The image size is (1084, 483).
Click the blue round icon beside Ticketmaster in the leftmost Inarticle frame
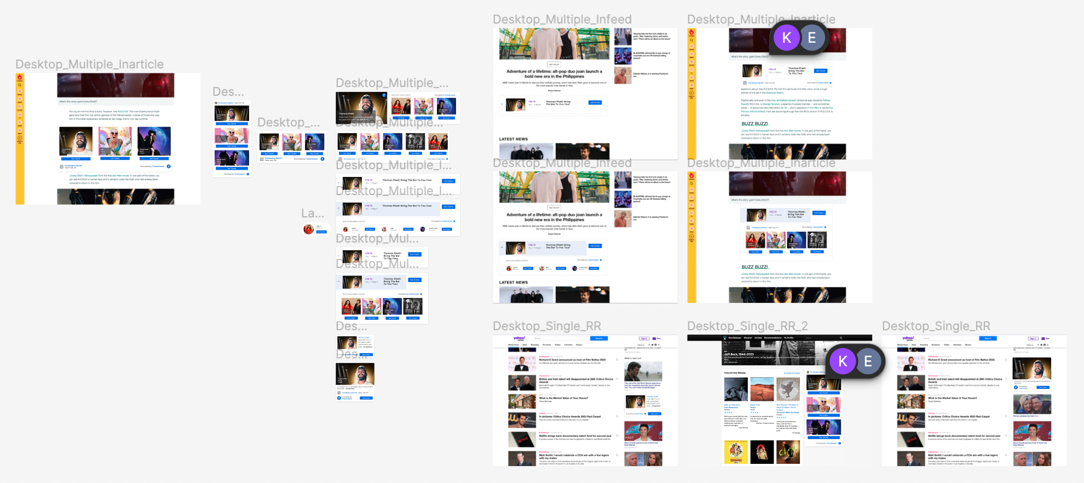tap(169, 166)
